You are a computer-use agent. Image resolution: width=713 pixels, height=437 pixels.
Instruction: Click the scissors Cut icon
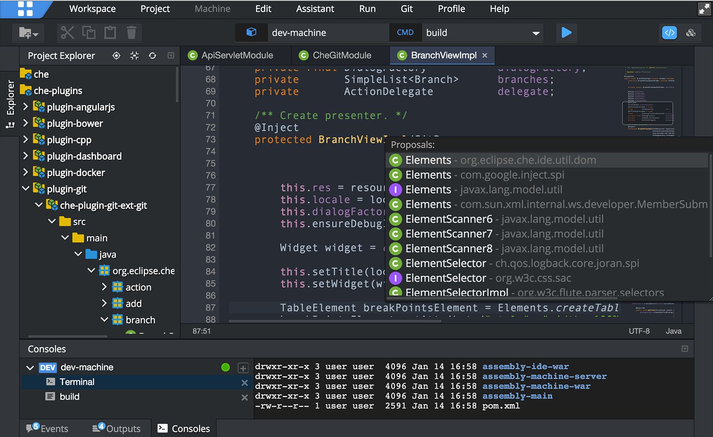pyautogui.click(x=67, y=32)
